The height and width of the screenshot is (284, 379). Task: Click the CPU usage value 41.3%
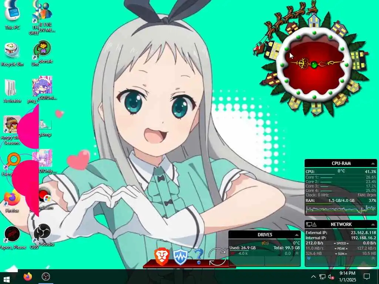[x=370, y=172]
